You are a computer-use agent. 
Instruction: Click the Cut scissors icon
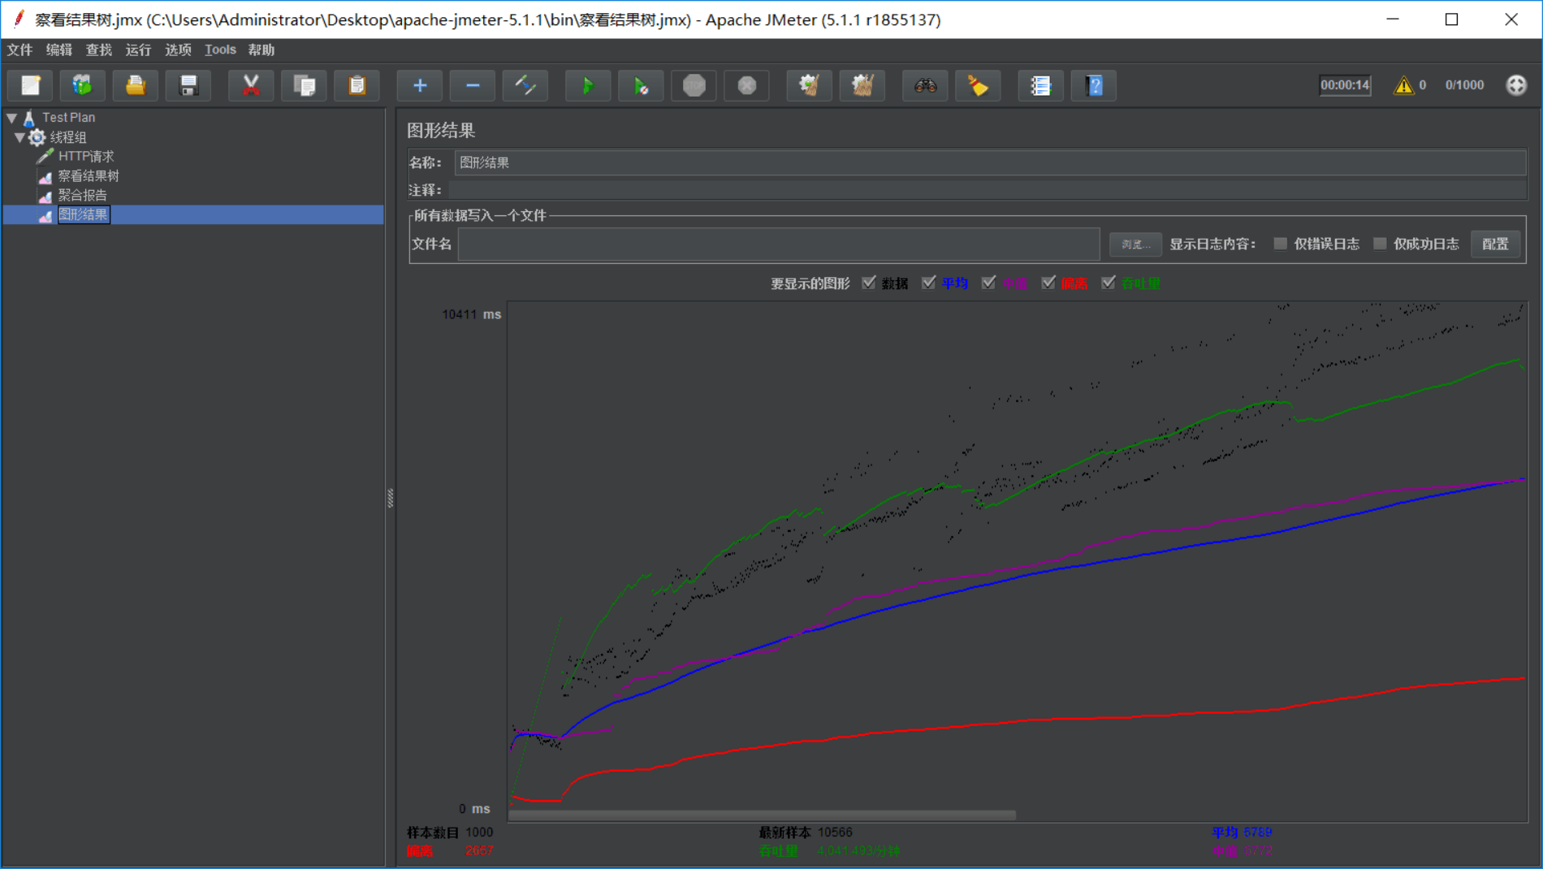(251, 85)
